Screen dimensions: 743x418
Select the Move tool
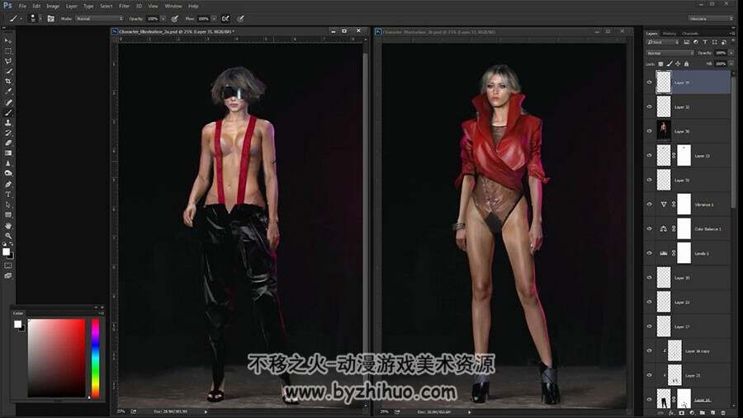coord(8,40)
